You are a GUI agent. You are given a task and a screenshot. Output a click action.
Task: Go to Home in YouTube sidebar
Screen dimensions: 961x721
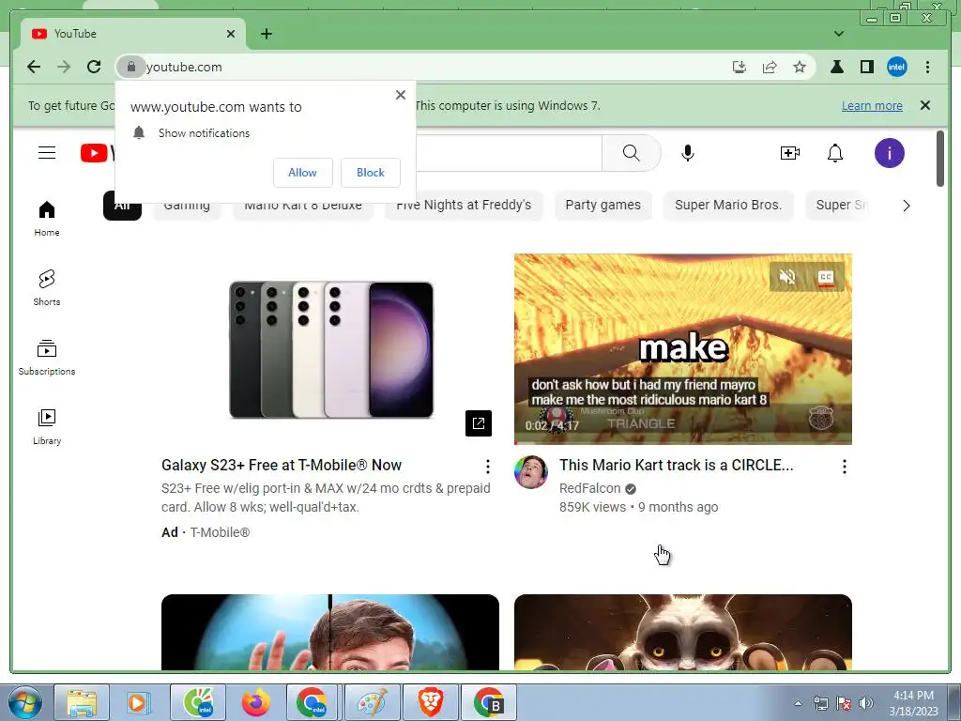[47, 219]
